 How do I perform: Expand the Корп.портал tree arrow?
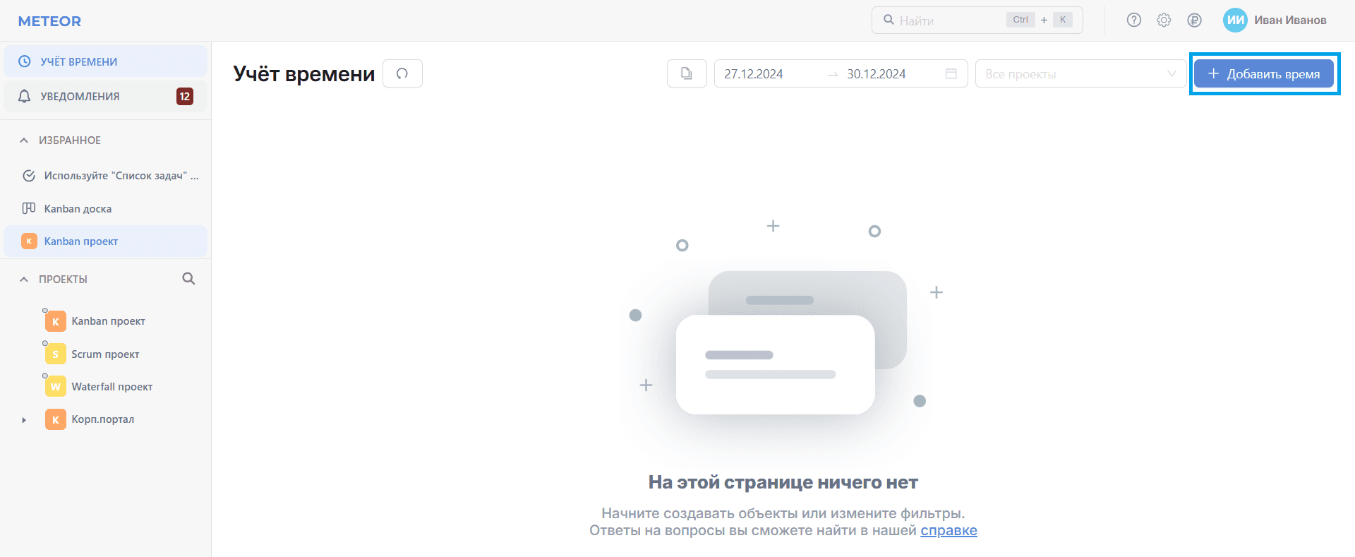click(x=24, y=420)
